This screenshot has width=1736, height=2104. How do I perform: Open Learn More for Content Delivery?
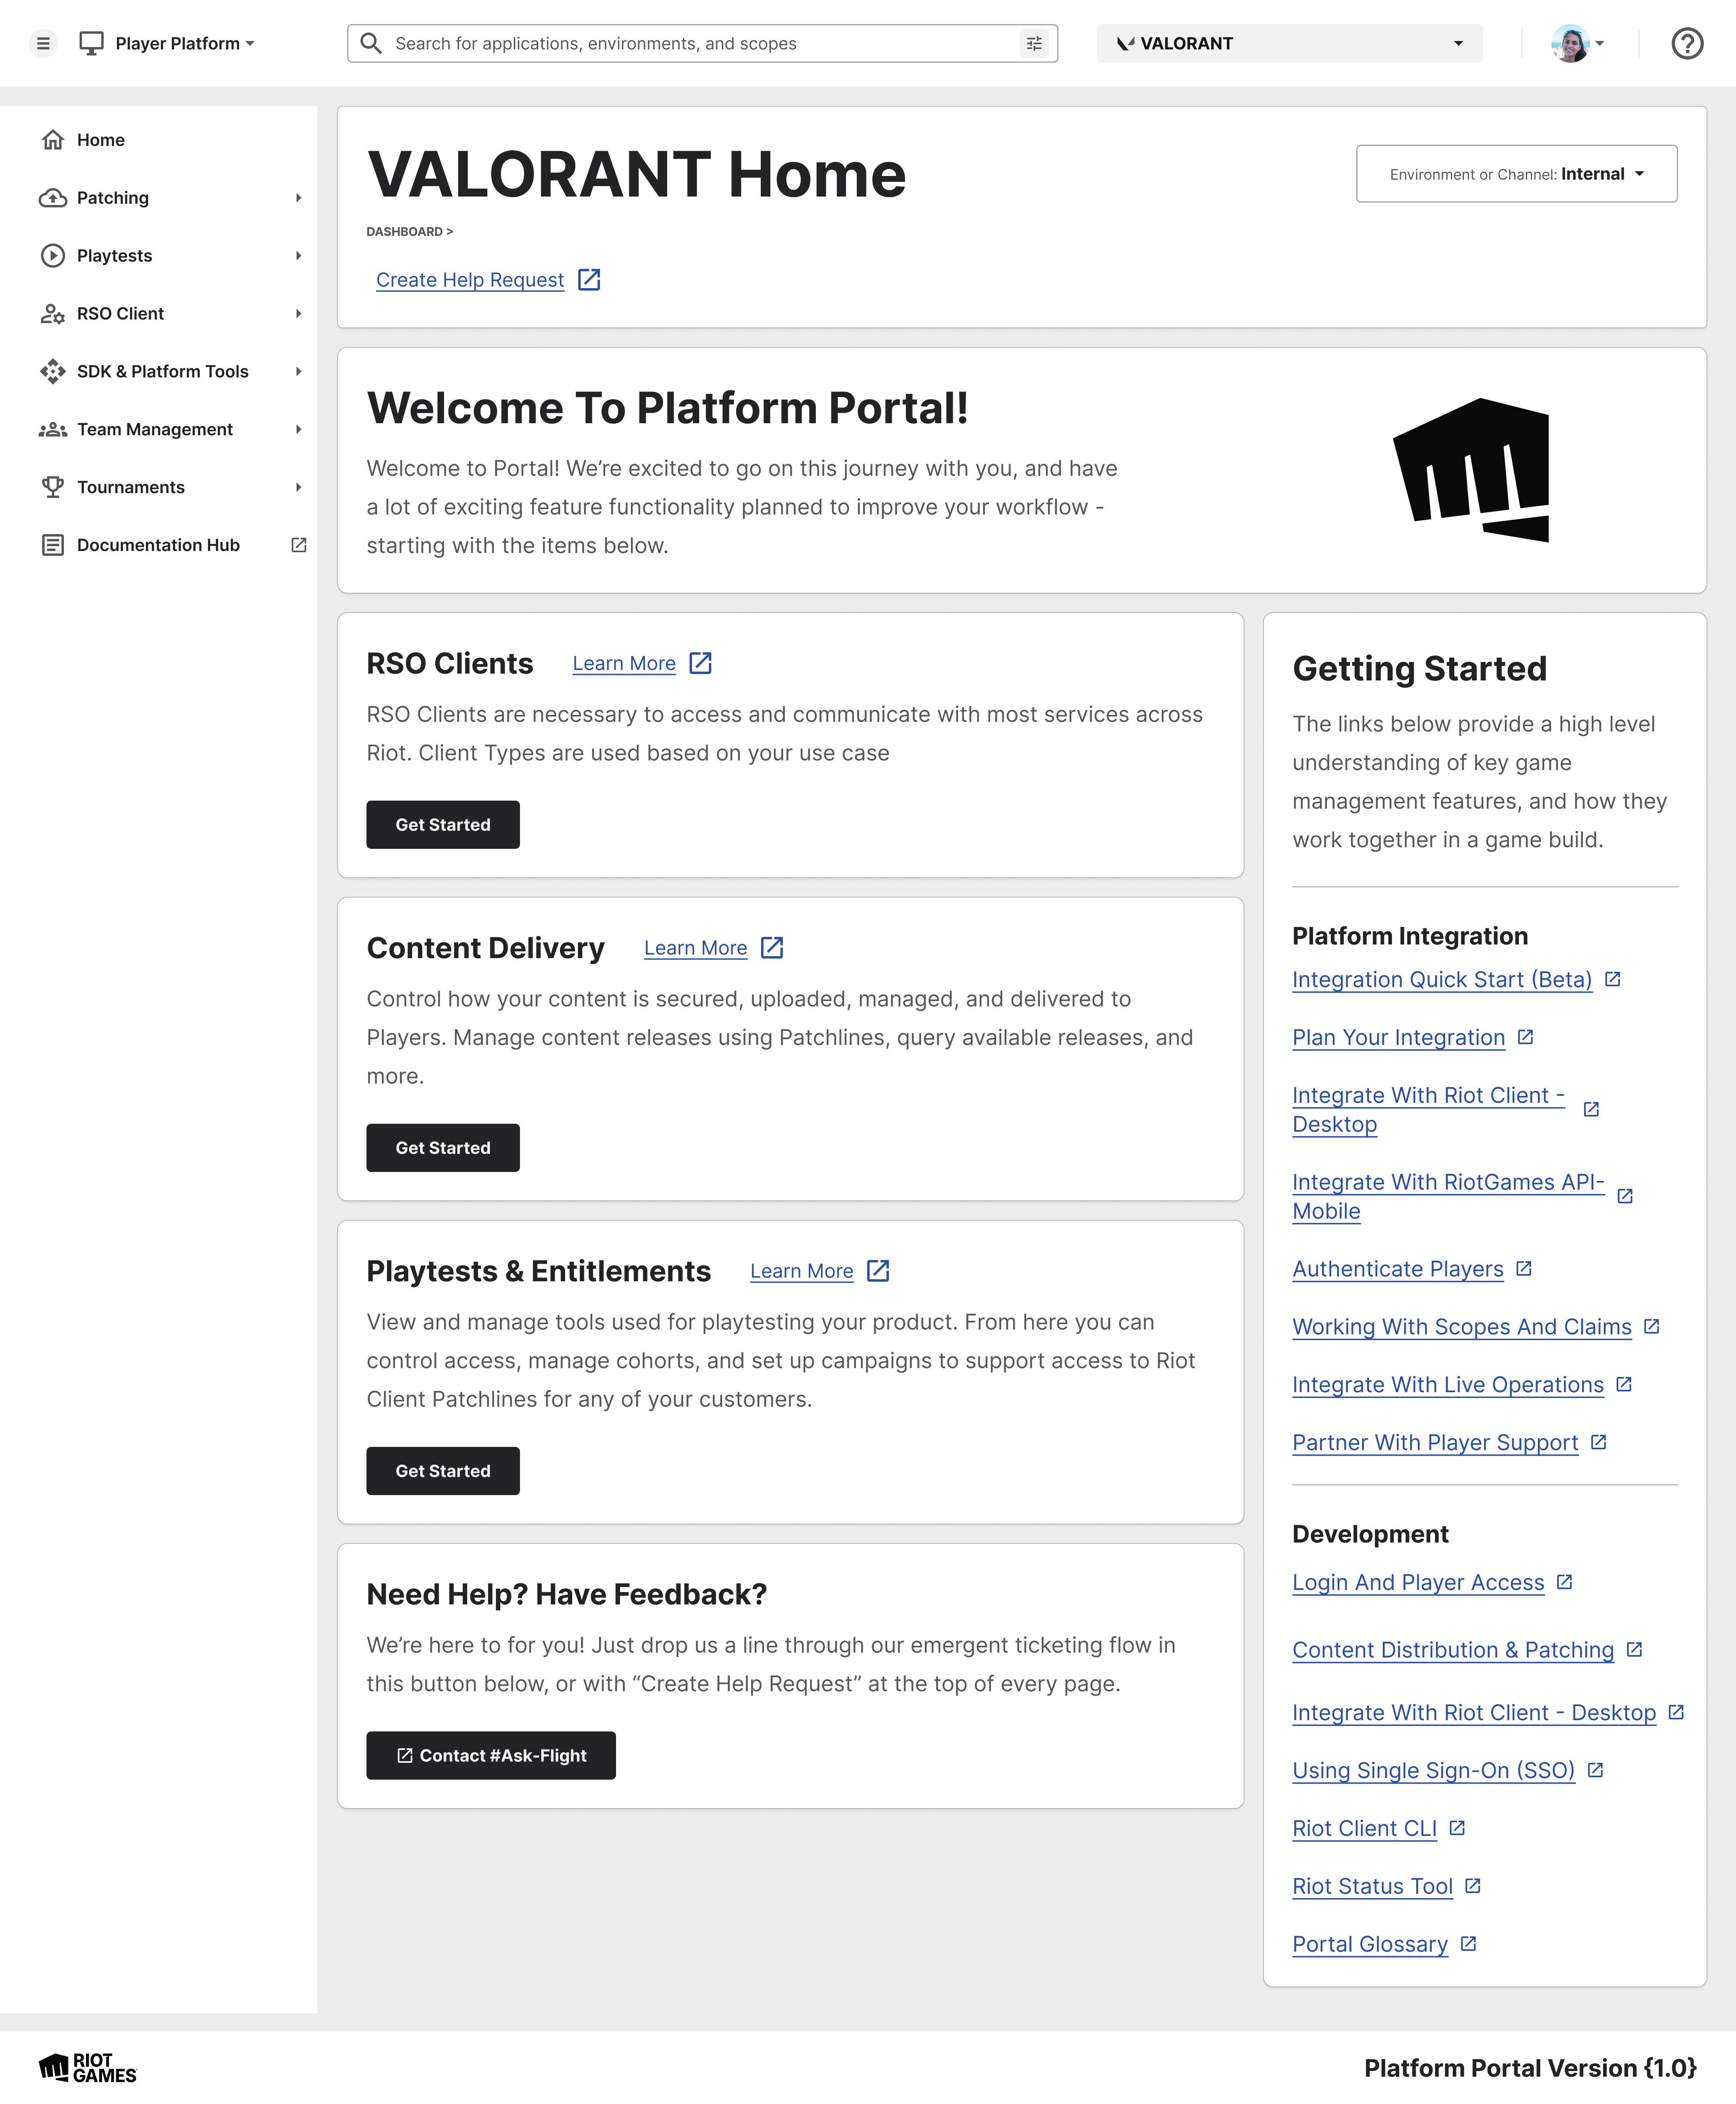coord(696,947)
